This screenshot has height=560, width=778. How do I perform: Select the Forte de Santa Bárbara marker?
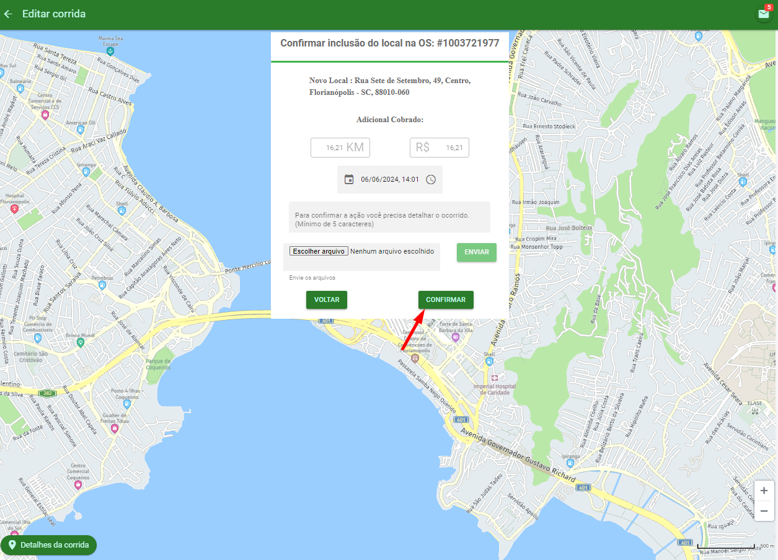coord(456,337)
